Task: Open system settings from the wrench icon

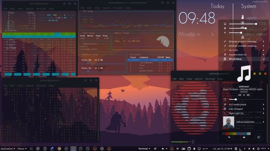Action: 229,137
